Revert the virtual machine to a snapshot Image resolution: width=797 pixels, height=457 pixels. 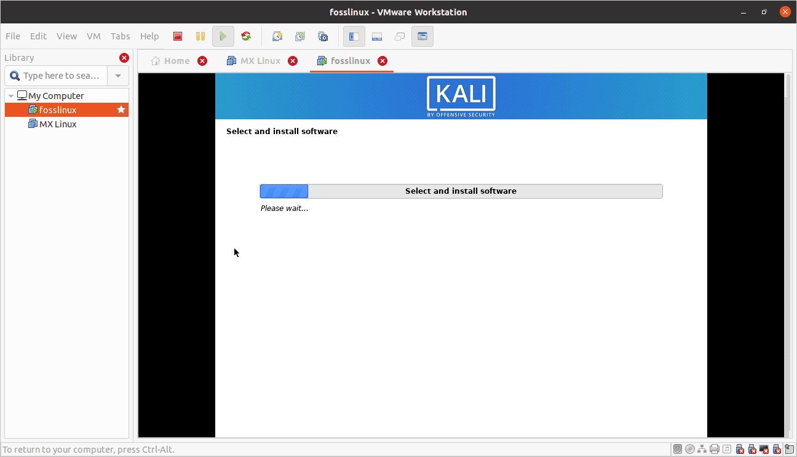(x=300, y=36)
